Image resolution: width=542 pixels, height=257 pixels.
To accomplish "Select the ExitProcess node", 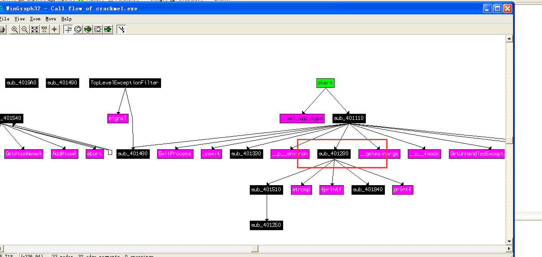I will point(175,154).
